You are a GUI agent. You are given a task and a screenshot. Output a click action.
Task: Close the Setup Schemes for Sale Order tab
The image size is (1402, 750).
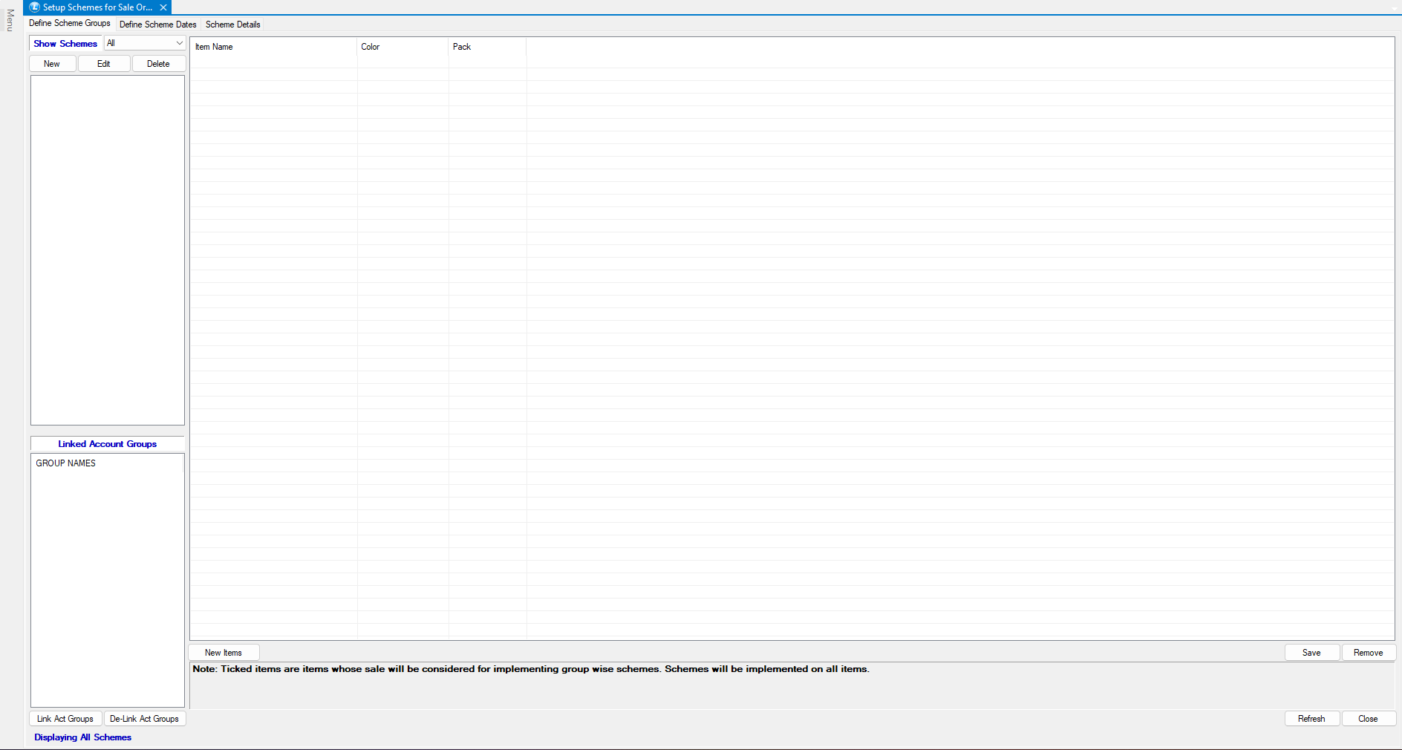point(163,7)
